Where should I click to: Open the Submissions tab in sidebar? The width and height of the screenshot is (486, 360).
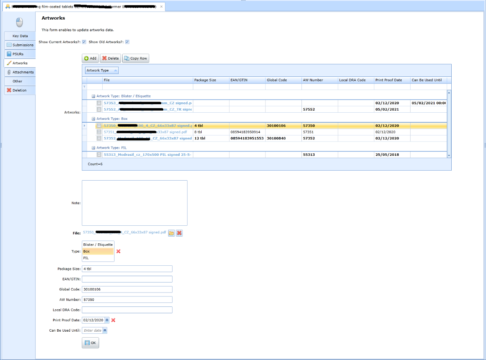20,45
